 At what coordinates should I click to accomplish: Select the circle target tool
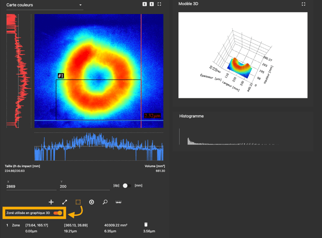point(91,202)
